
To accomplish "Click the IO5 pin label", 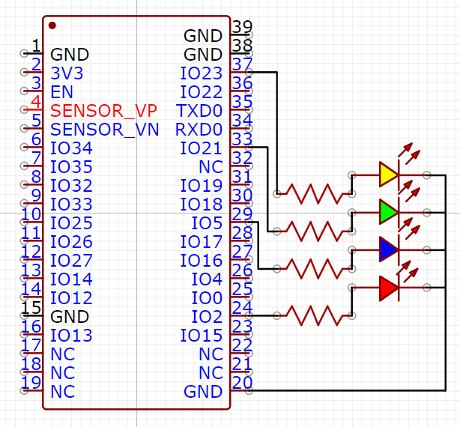I will pyautogui.click(x=207, y=223).
